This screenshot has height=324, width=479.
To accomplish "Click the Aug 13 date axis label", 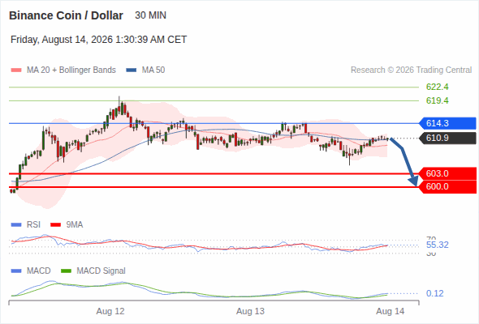I will [x=250, y=312].
